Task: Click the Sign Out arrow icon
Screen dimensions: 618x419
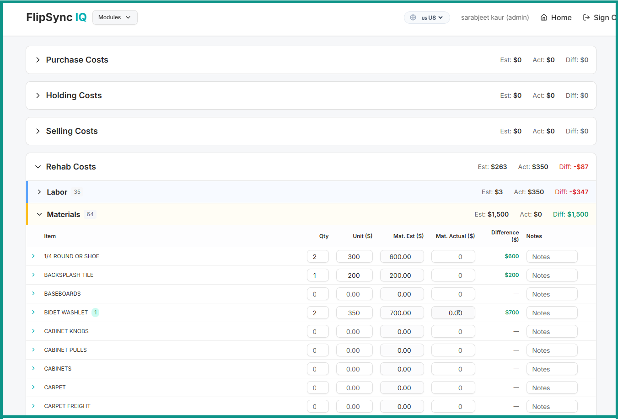Action: click(586, 17)
